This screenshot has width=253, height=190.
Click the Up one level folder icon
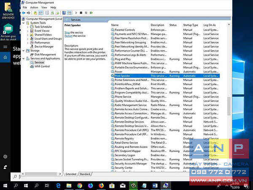click(x=35, y=13)
